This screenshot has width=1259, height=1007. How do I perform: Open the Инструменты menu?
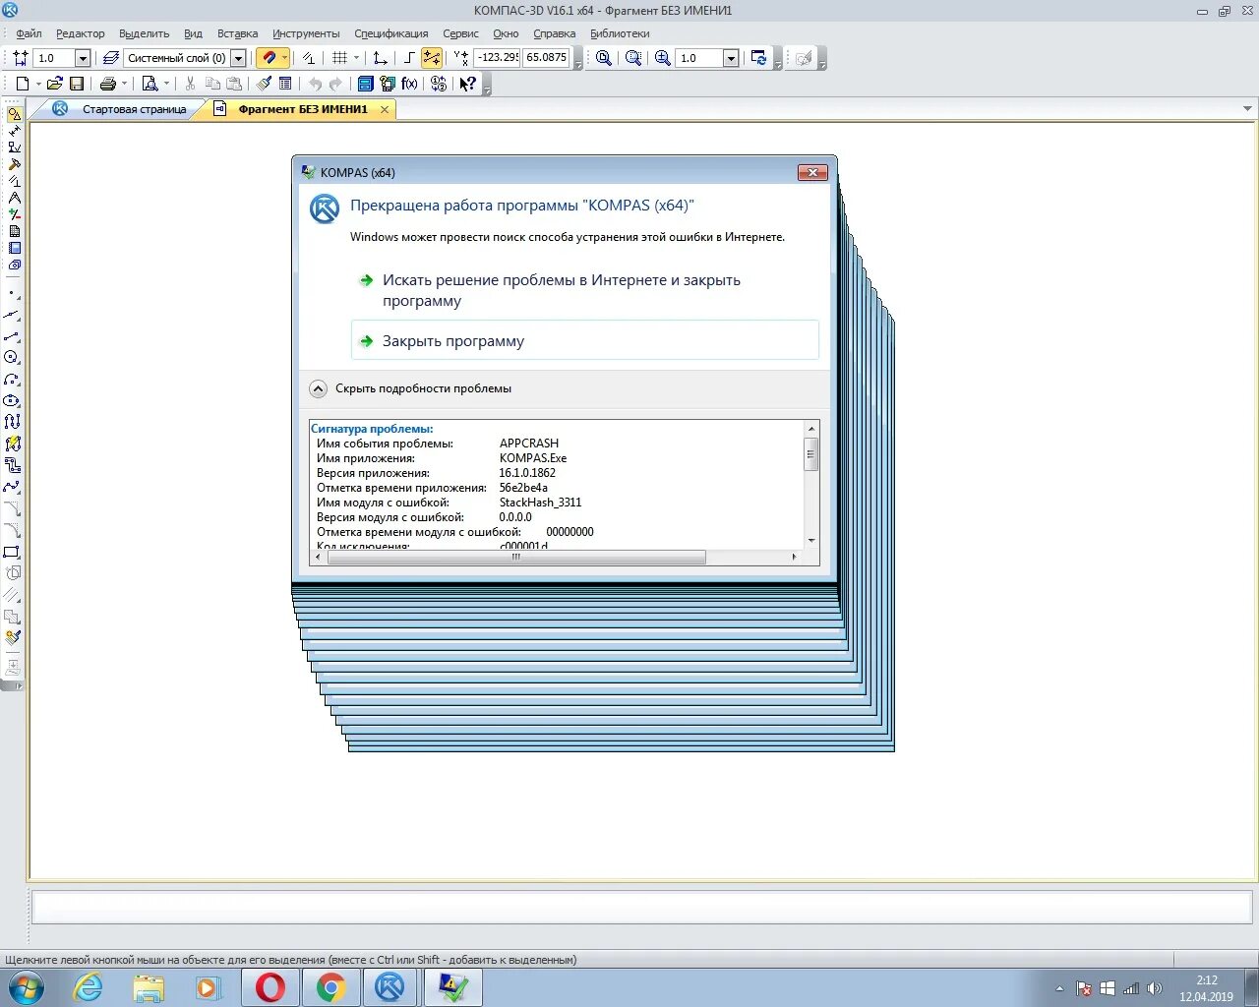306,33
